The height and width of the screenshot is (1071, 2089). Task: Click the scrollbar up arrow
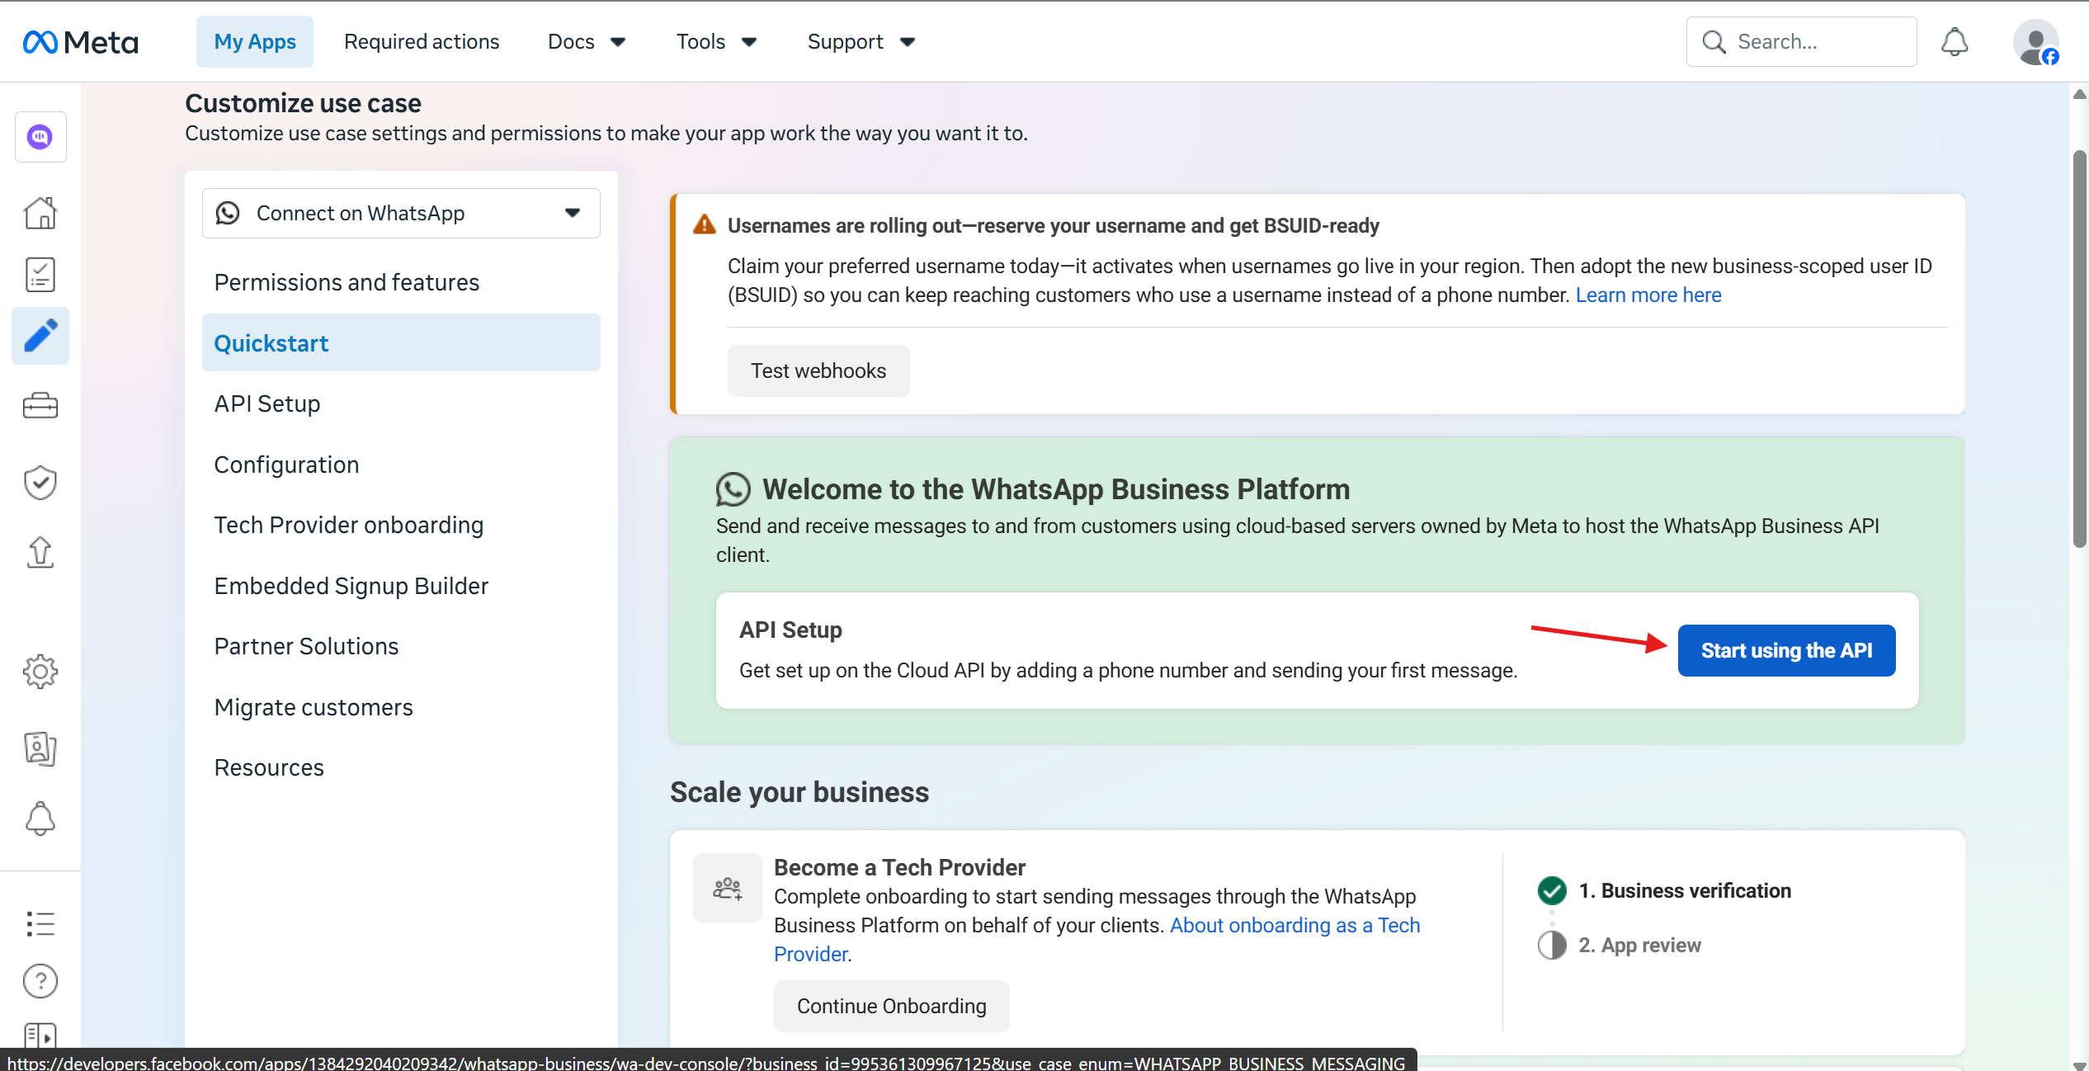(x=2079, y=94)
